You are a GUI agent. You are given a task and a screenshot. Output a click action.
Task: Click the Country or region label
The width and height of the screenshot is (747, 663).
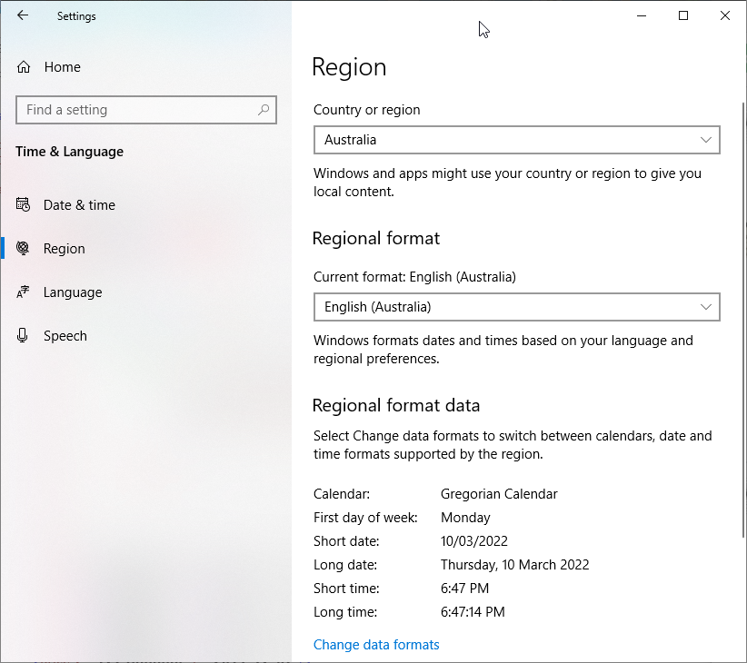point(367,110)
